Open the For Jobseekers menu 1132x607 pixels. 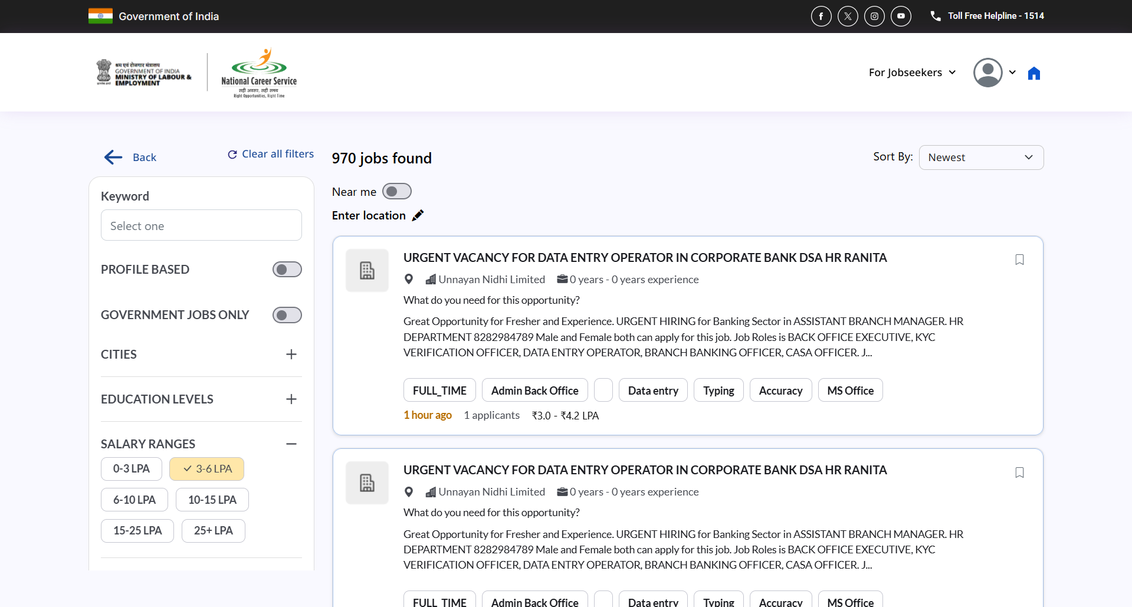point(912,73)
